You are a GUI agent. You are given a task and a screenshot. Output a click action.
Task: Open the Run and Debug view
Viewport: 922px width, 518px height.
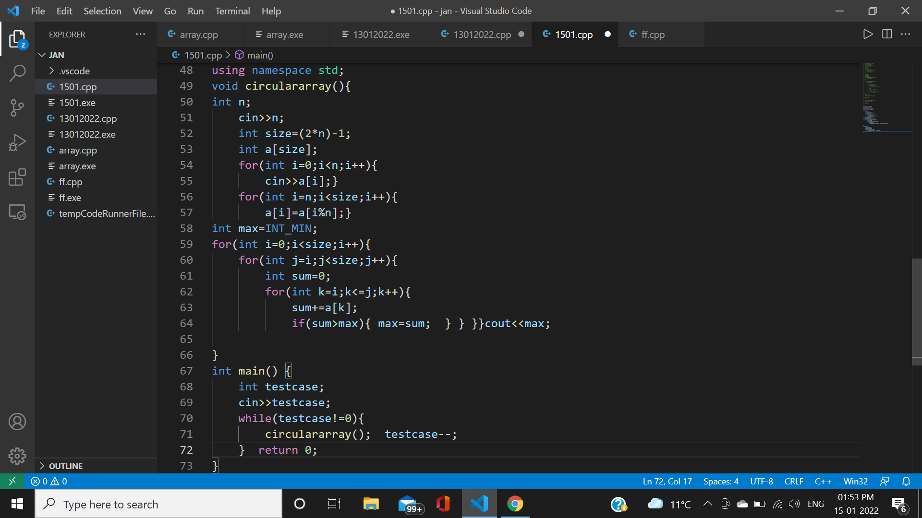(x=17, y=142)
